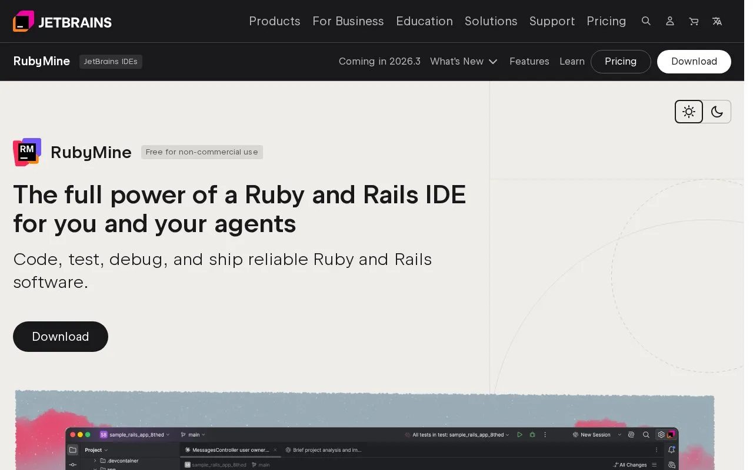Click green Run icon in IDE preview

[519, 435]
